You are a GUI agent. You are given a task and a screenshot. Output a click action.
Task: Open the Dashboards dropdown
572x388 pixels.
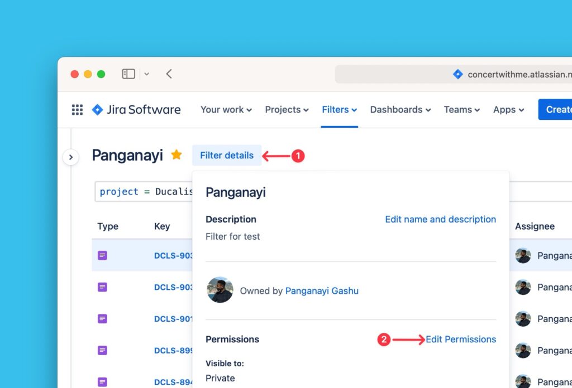tap(400, 109)
